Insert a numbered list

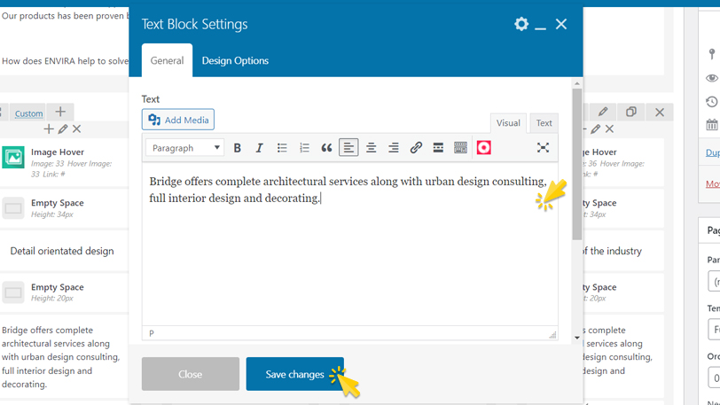point(304,148)
